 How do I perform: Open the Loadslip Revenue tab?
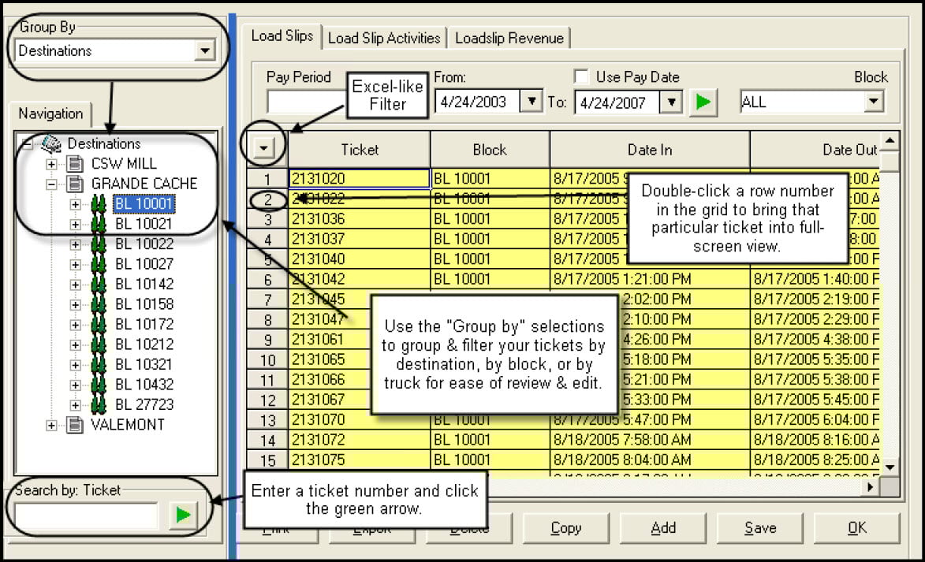coord(509,39)
